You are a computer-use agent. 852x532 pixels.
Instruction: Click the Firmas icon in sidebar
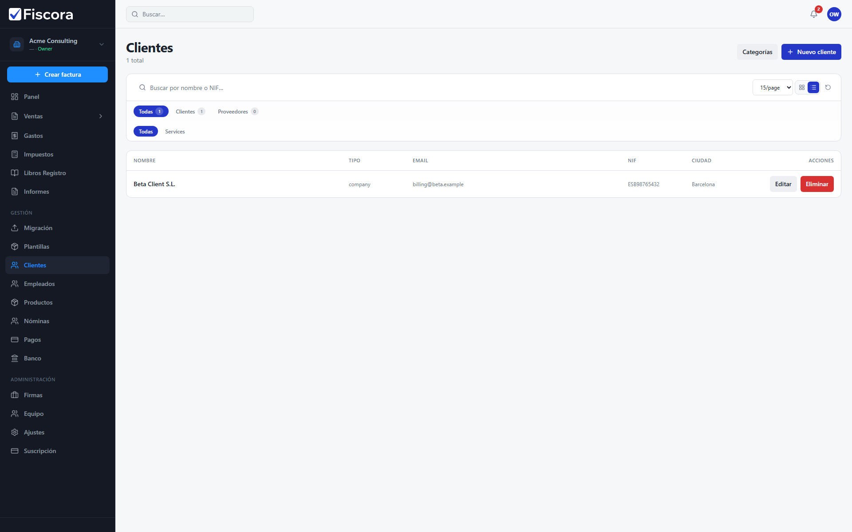click(15, 395)
